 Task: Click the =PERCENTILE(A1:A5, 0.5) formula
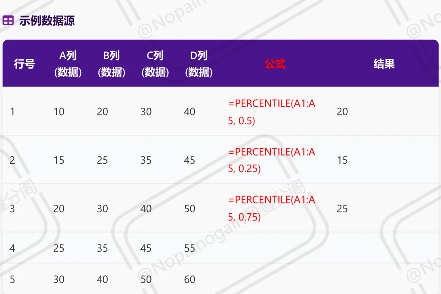click(272, 112)
